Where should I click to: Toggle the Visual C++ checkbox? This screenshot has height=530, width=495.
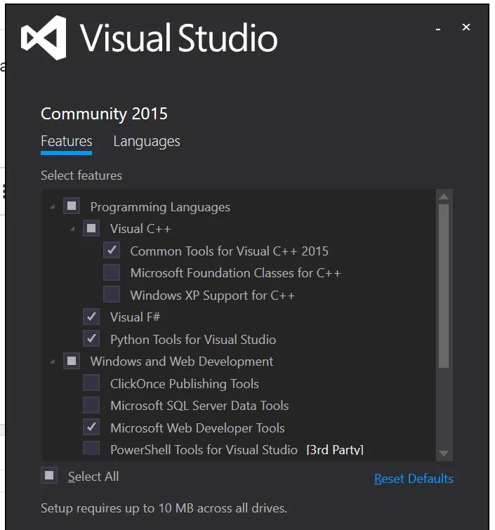pyautogui.click(x=91, y=228)
